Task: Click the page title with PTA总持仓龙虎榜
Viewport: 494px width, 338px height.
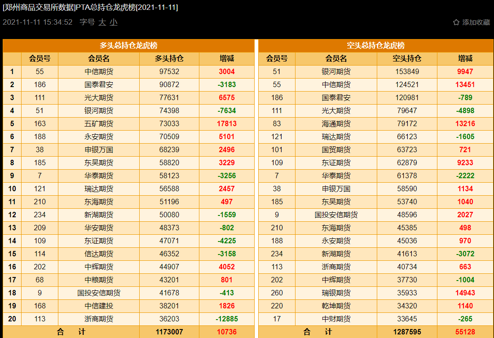Action: coord(90,8)
